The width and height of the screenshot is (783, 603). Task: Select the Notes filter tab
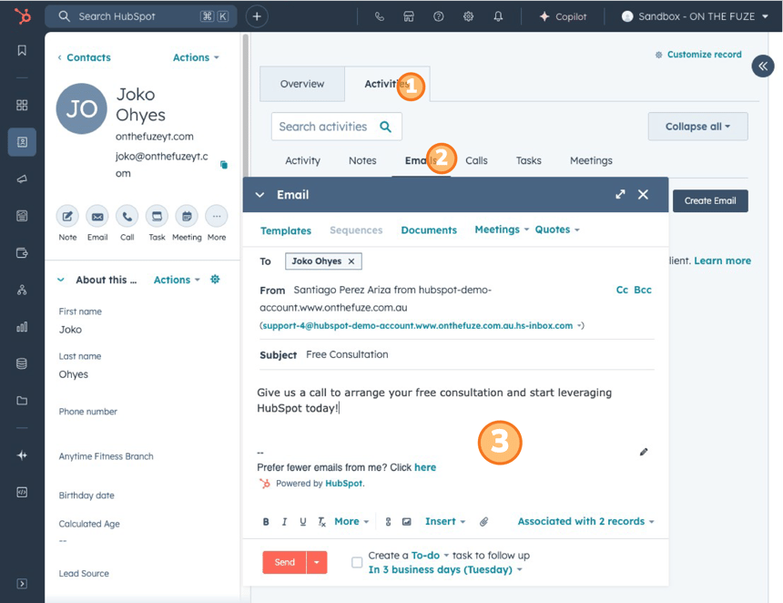coord(362,160)
